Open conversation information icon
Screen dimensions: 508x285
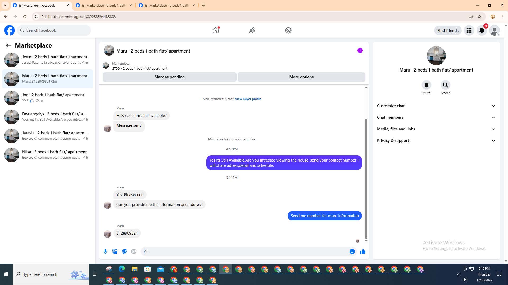[360, 50]
